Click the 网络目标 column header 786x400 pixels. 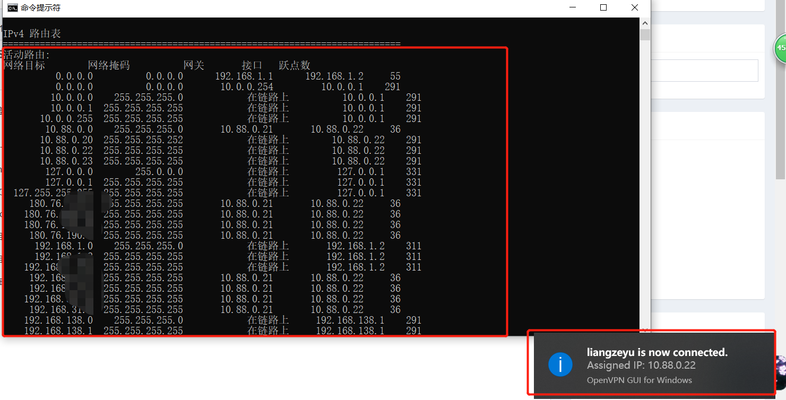pos(24,65)
